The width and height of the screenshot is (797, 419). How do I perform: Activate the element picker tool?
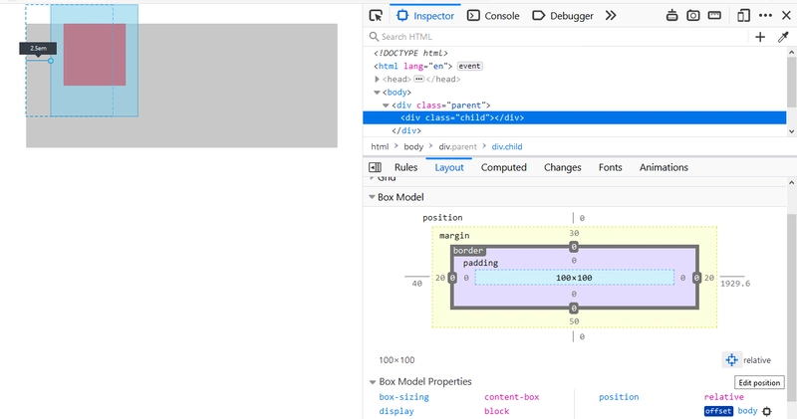[x=376, y=16]
